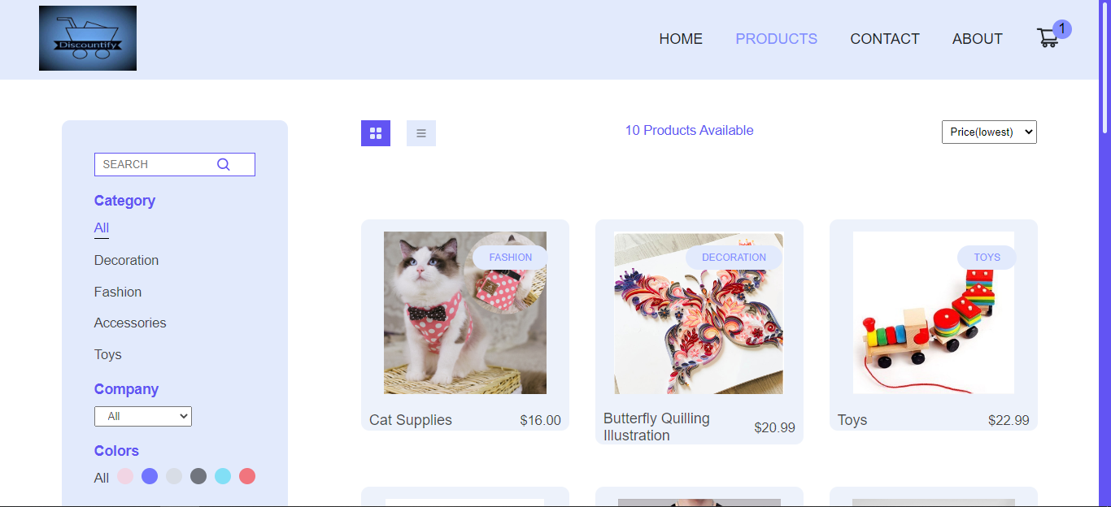This screenshot has height=507, width=1111.
Task: Go to HOME page
Action: (681, 39)
